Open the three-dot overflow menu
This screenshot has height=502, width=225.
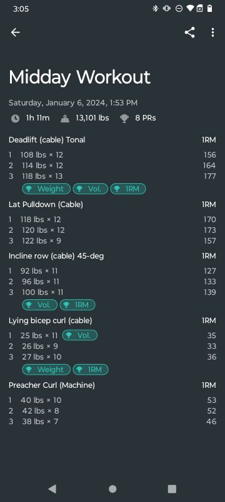click(212, 33)
